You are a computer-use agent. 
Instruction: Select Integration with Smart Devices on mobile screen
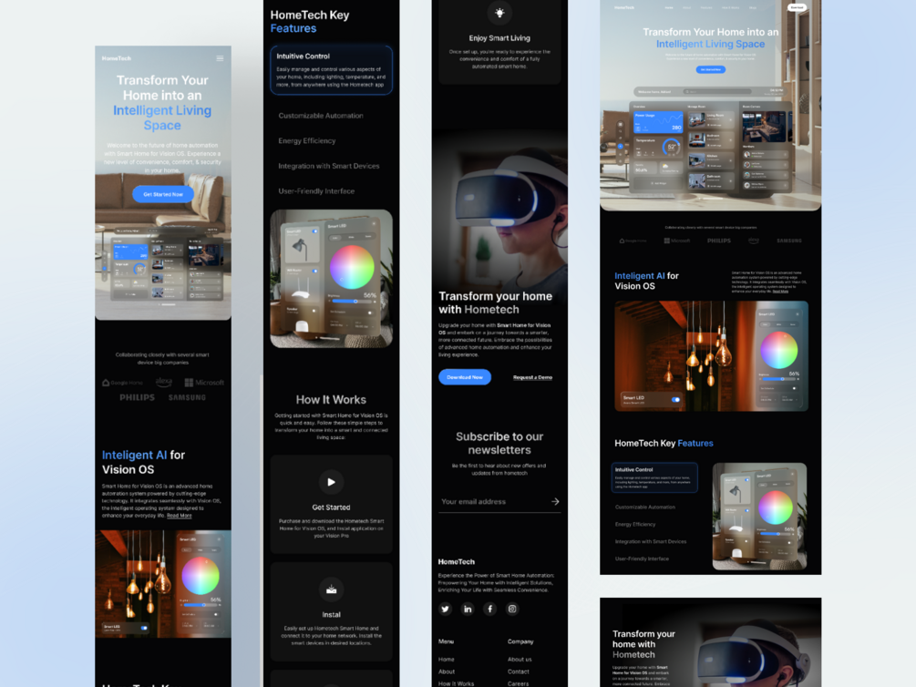point(329,166)
